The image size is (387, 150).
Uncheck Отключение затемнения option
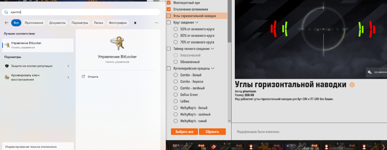point(168,9)
